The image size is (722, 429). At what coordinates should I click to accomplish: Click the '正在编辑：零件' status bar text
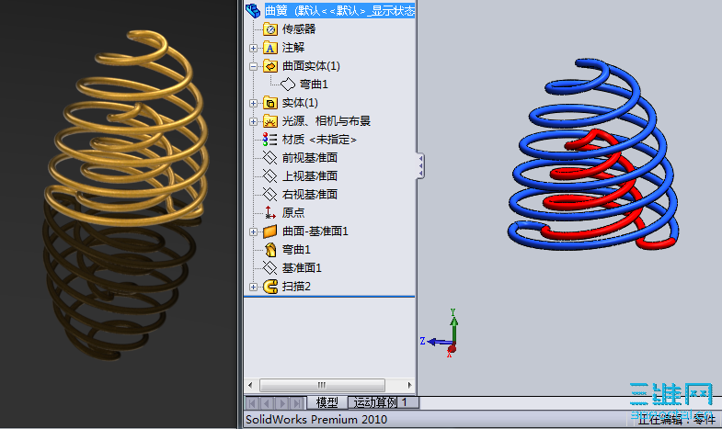tap(676, 419)
